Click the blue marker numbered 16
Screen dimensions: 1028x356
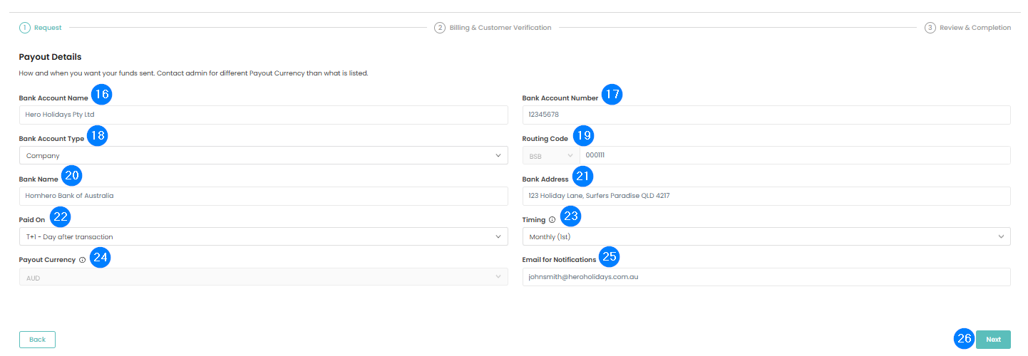(102, 95)
